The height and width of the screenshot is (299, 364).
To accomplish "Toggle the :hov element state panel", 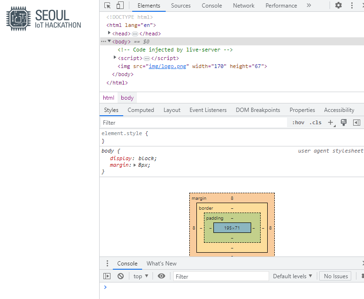I will coord(298,122).
